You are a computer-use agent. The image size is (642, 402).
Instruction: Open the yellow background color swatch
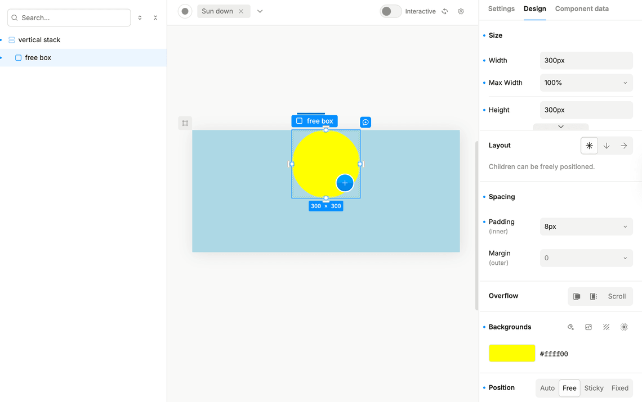pos(511,353)
